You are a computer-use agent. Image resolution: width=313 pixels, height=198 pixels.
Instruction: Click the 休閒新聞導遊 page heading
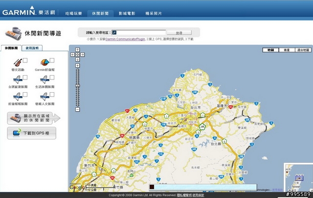pos(43,34)
